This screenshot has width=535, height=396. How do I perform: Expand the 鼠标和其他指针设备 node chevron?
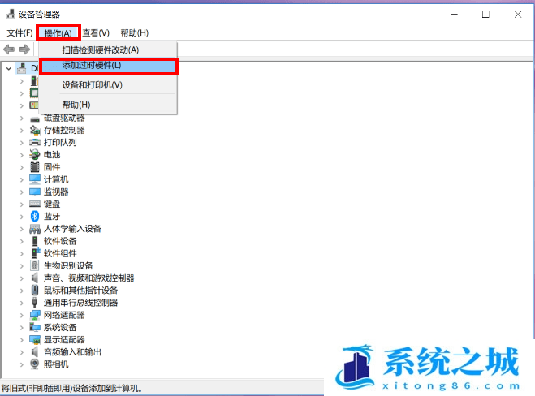[23, 291]
